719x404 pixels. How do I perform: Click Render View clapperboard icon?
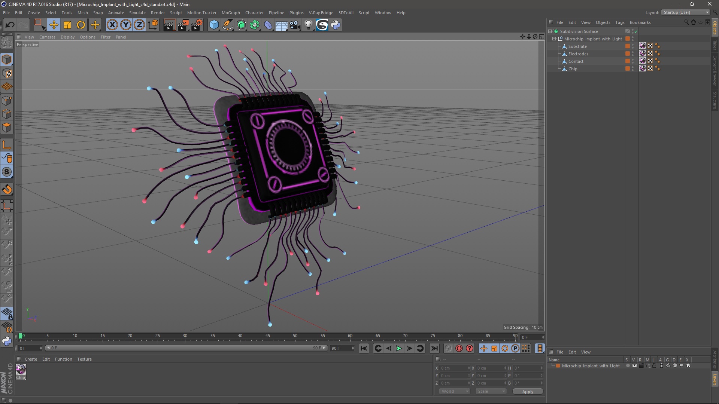tap(169, 25)
